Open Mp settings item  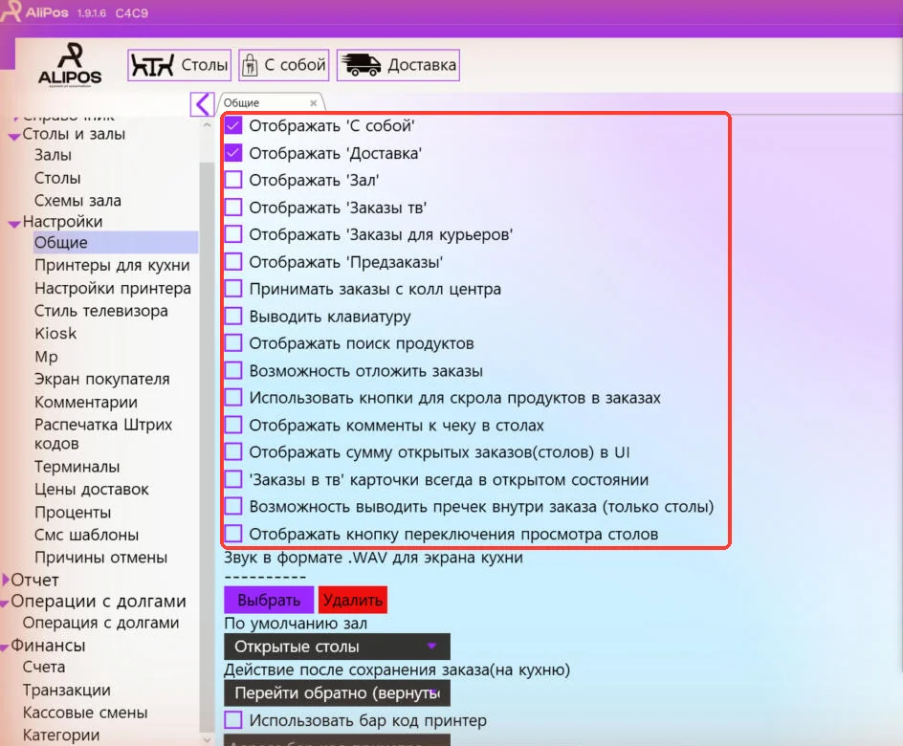point(46,357)
